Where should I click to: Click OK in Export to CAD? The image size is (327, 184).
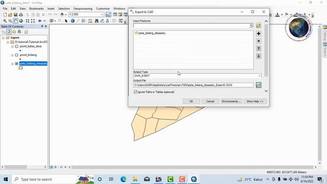191,101
